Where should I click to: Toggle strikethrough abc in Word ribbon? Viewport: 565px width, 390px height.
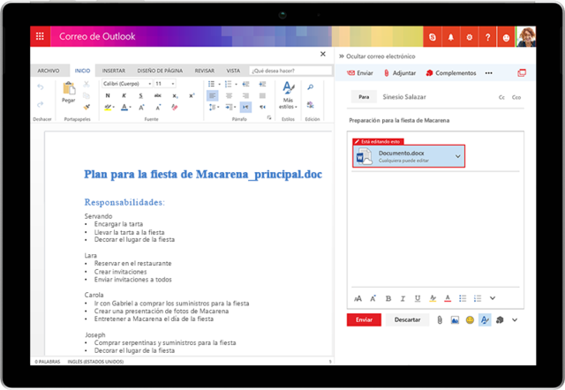pyautogui.click(x=158, y=96)
